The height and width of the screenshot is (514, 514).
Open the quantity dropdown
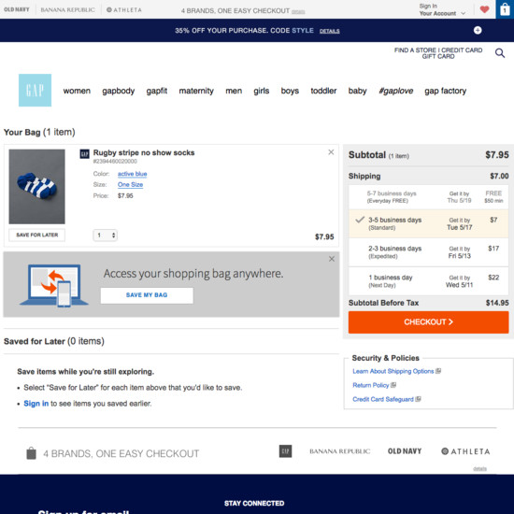click(106, 235)
